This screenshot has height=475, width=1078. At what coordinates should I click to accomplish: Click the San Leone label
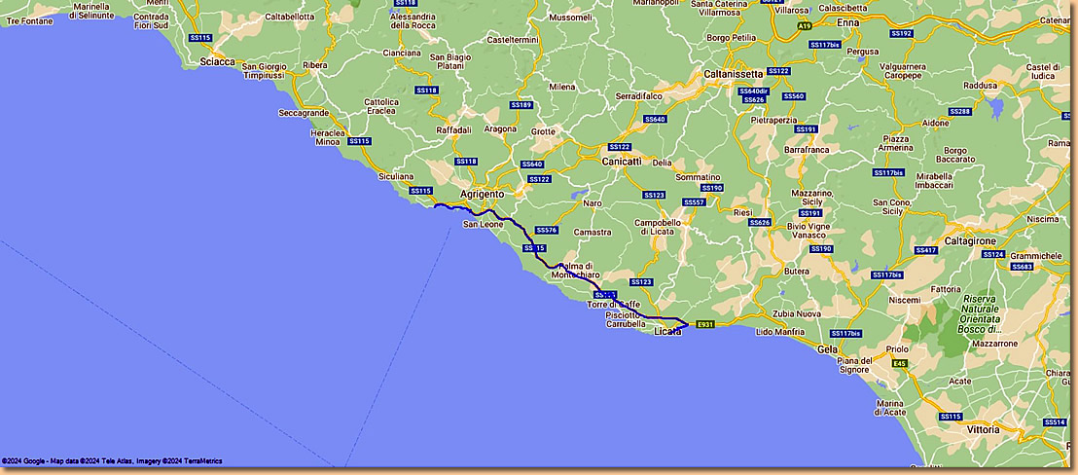(x=482, y=224)
